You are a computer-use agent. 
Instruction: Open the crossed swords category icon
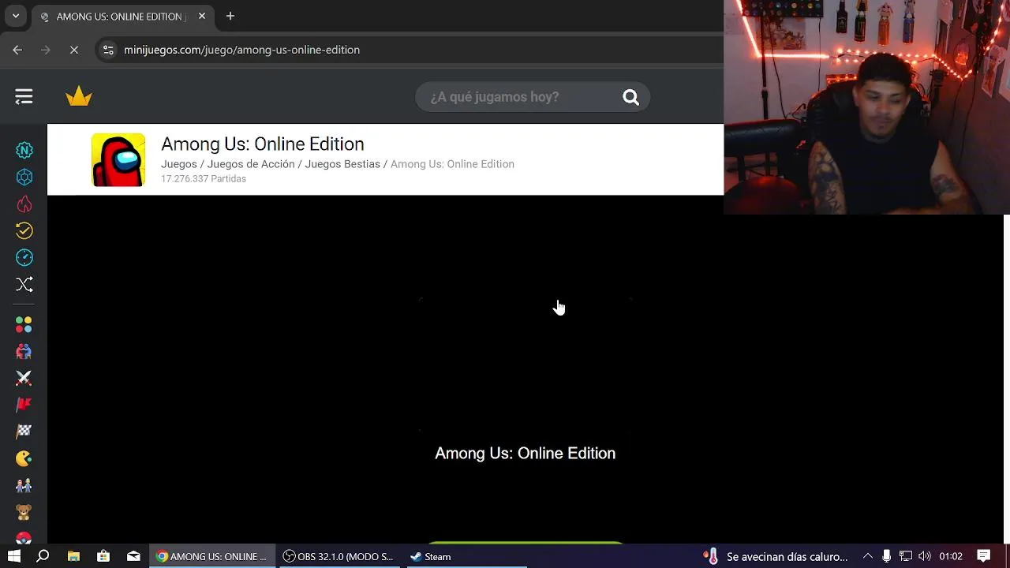pyautogui.click(x=24, y=379)
